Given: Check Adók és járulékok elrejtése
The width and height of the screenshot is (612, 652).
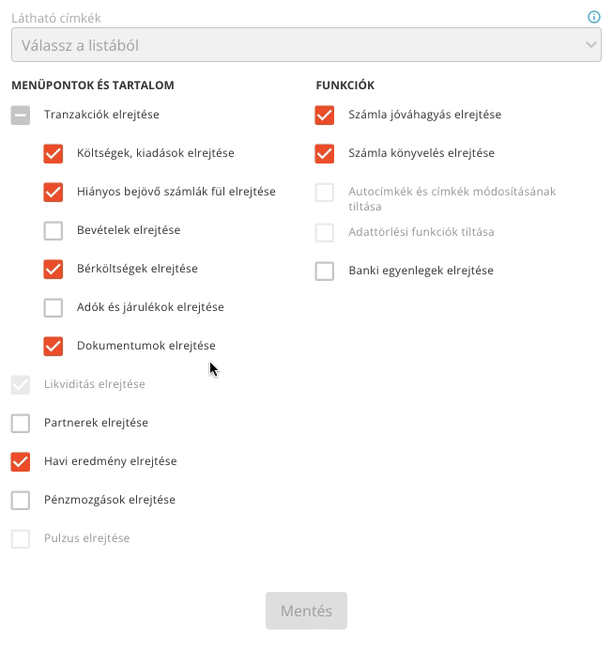Looking at the screenshot, I should [54, 308].
